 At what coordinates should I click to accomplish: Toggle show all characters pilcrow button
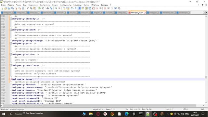tap(76, 8)
